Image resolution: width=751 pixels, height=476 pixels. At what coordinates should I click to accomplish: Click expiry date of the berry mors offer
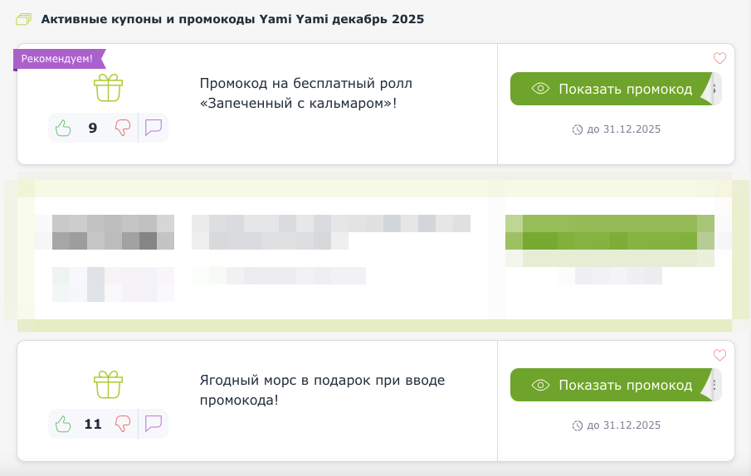[x=623, y=425]
